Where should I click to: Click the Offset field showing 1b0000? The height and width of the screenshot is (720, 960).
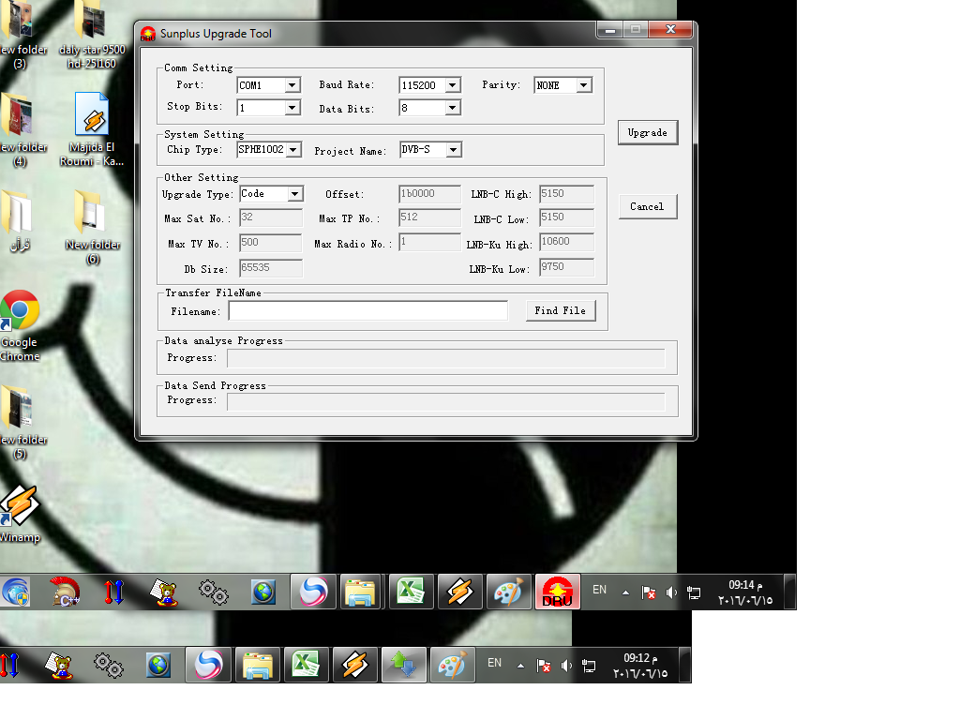[x=429, y=193]
